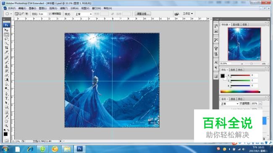The image size is (273, 153).
Task: Open the Workspace dropdown menu
Action: click(188, 13)
